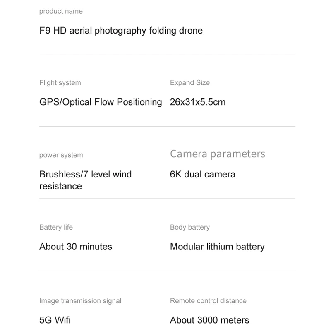Image resolution: width=331 pixels, height=331 pixels.
Task: Click the 'power system' label
Action: (x=61, y=155)
